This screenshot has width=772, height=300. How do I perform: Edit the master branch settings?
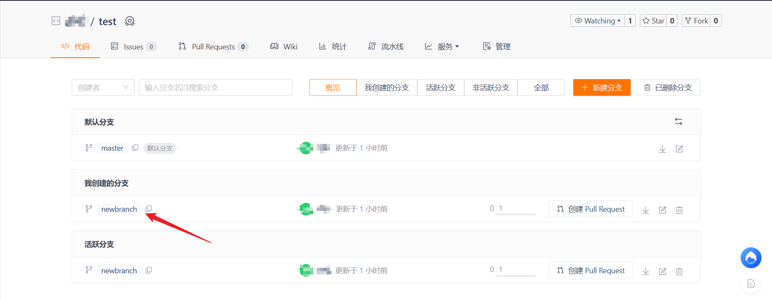tap(679, 149)
